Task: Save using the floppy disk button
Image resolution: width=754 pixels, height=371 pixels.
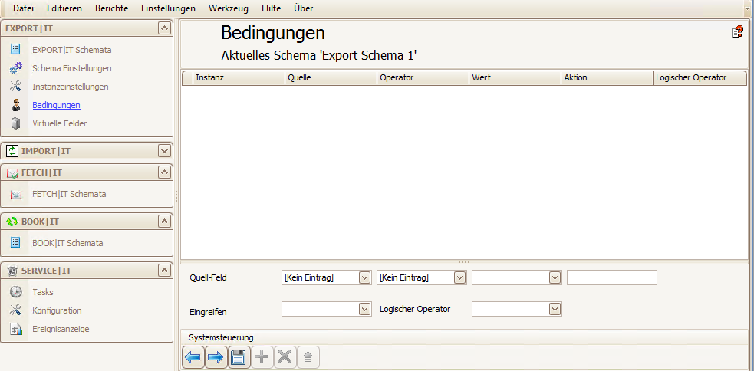Action: pos(239,357)
